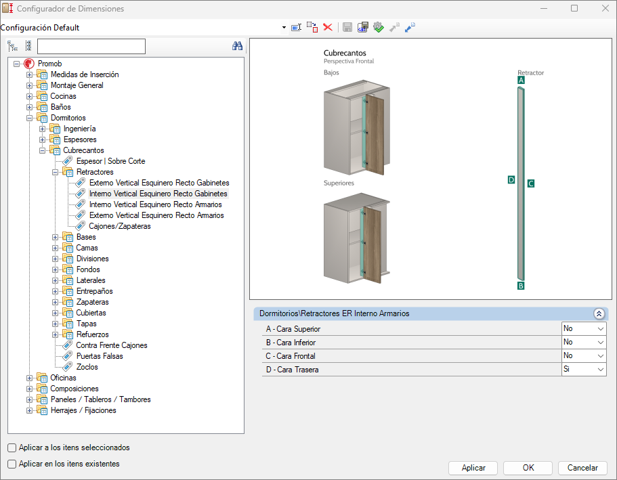
Task: Click the expand all tree nodes icon
Action: (x=12, y=46)
